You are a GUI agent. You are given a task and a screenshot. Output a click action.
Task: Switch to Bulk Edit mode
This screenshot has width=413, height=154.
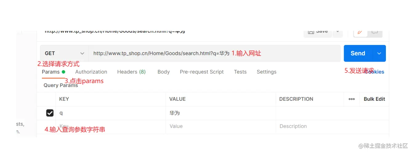(x=374, y=99)
